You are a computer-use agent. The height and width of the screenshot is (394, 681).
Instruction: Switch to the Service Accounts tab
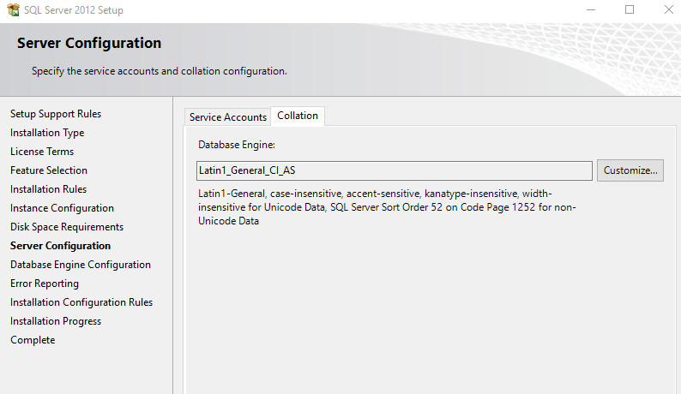(x=227, y=117)
